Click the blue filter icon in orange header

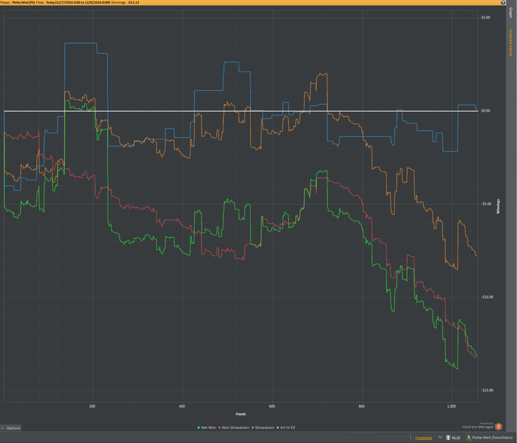coord(503,2)
